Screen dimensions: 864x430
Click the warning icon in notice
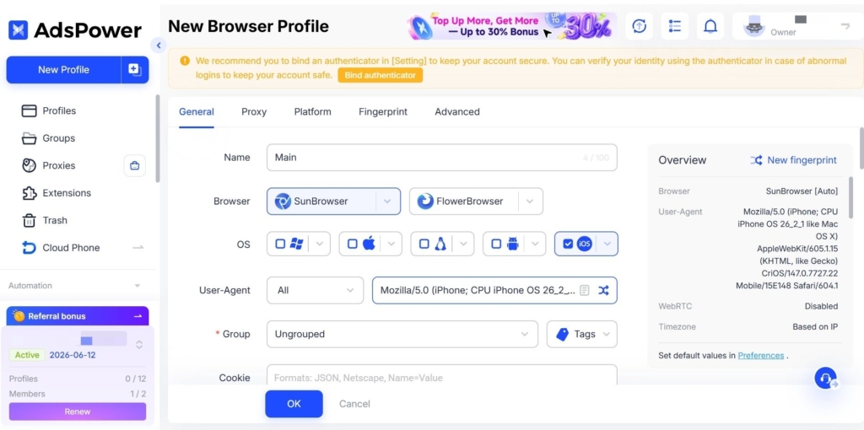[185, 61]
